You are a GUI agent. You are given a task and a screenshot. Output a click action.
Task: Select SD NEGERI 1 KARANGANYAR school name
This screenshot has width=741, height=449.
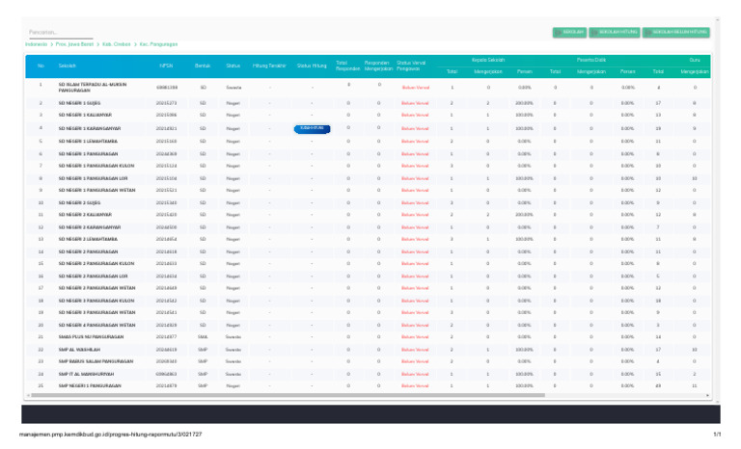[88, 127]
